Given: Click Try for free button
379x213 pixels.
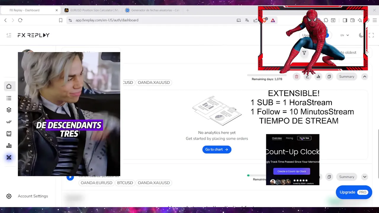Looking at the screenshot, I should point(304,138).
